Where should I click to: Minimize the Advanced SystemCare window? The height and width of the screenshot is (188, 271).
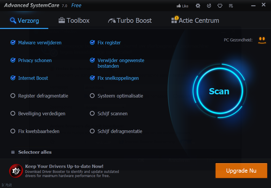tap(253, 5)
